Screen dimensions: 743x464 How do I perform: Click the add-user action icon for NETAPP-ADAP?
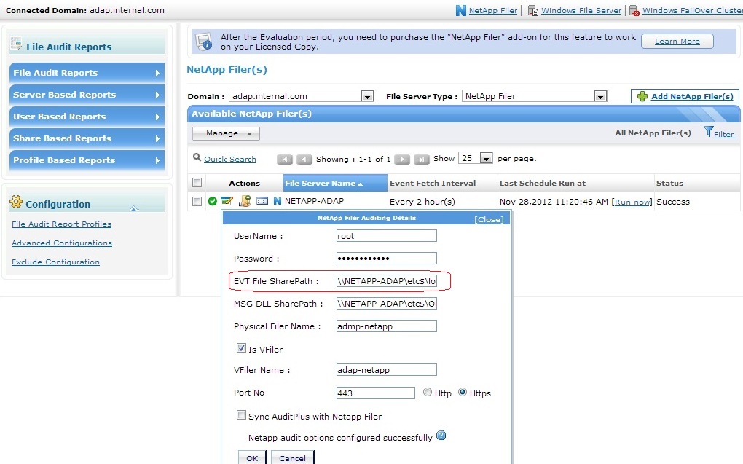(245, 200)
